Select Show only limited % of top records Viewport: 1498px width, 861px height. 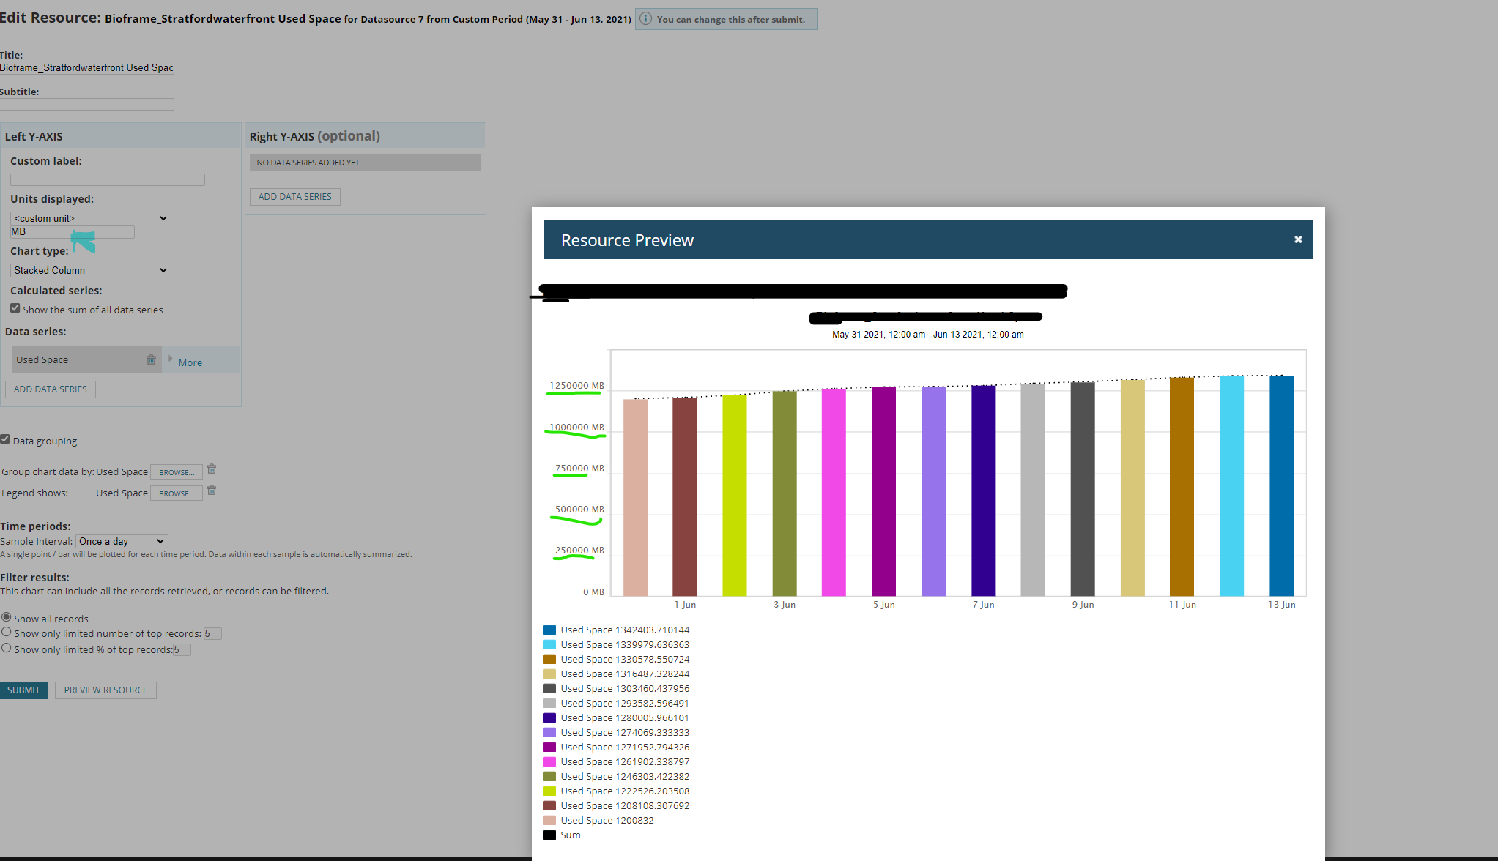(x=7, y=648)
